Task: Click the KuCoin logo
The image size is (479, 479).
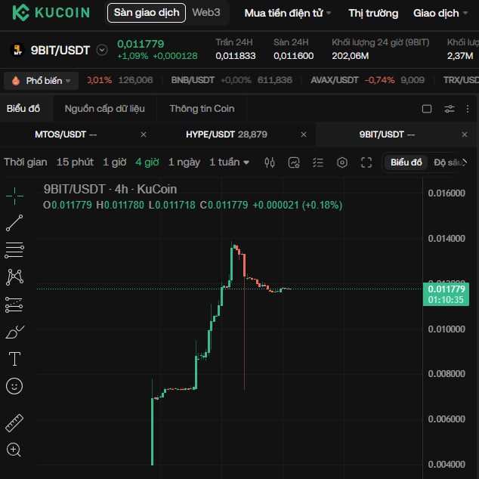Action: tap(51, 13)
